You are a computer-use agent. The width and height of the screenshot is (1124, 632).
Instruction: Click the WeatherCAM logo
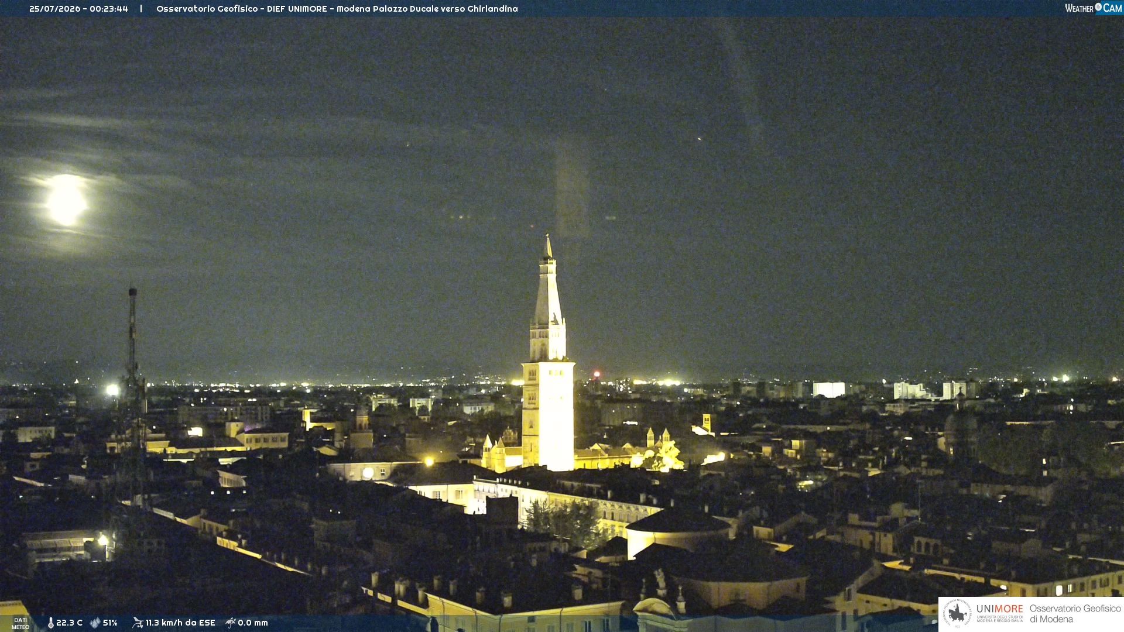pos(1093,8)
